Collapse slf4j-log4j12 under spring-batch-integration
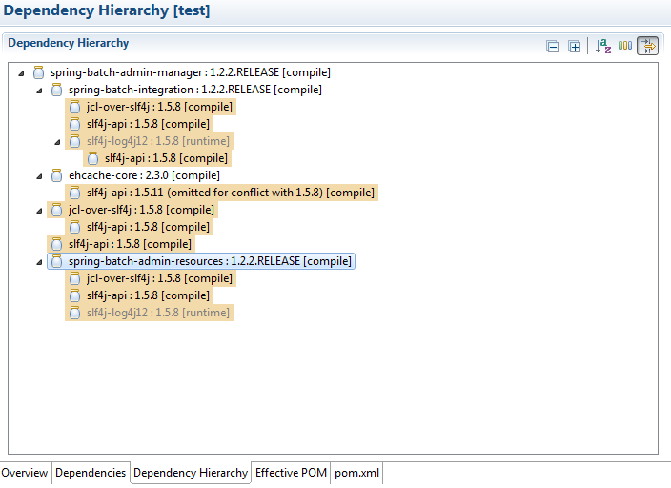671x488 pixels. [57, 142]
